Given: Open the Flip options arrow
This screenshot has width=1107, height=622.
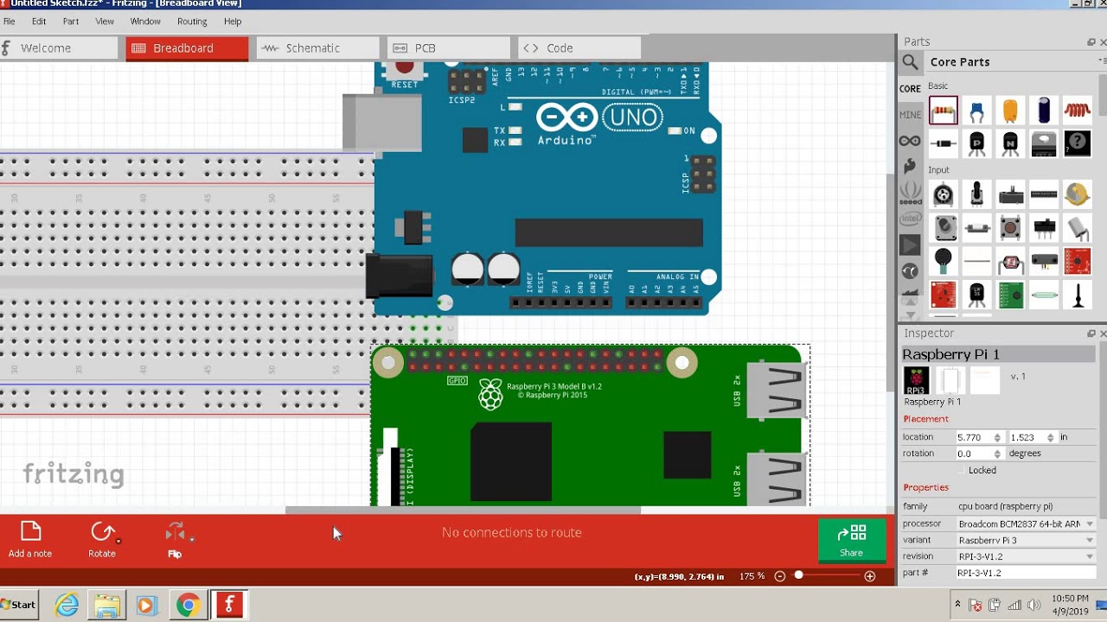Looking at the screenshot, I should [x=191, y=538].
